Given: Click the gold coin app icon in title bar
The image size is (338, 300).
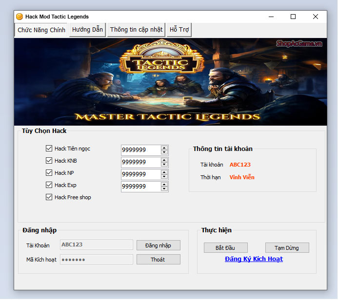Looking at the screenshot, I should (20, 17).
